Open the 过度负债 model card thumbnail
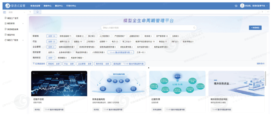This screenshot has width=273, height=123. pyautogui.click(x=177, y=83)
